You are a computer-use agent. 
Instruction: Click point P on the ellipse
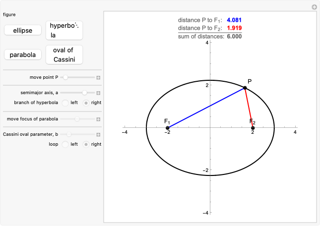click(245, 88)
